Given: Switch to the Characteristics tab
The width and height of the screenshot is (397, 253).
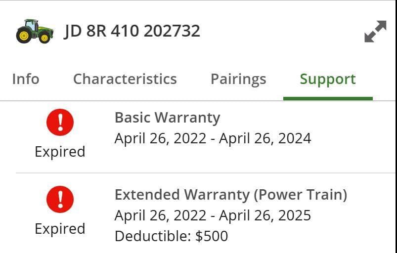Looking at the screenshot, I should click(x=125, y=79).
